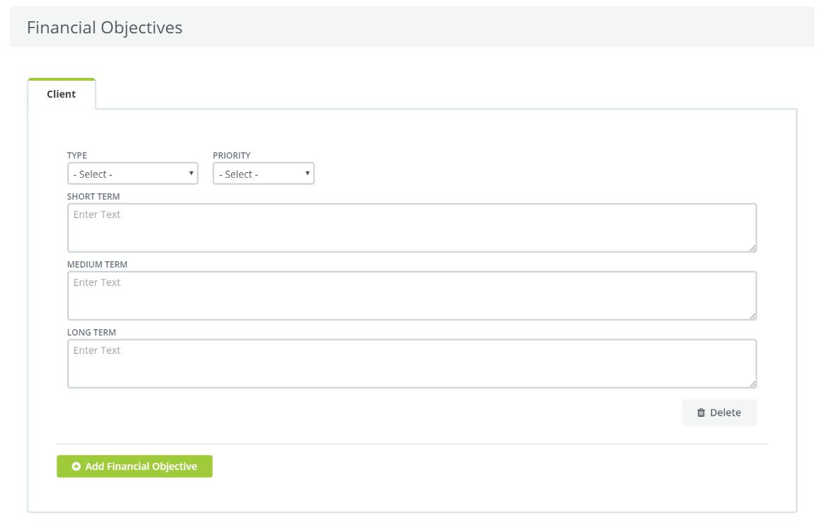Viewport: 818px width, 526px height.
Task: Click the Financial Objectives page heading
Action: [104, 28]
